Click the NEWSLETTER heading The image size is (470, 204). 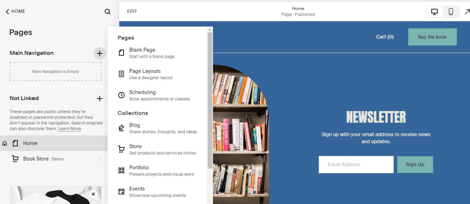click(x=376, y=117)
